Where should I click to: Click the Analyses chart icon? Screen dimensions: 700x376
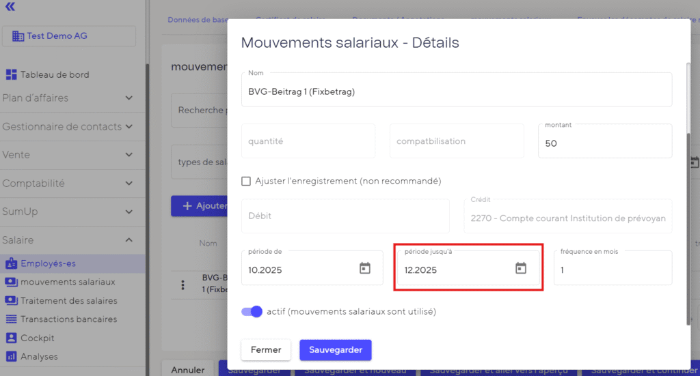pyautogui.click(x=11, y=356)
